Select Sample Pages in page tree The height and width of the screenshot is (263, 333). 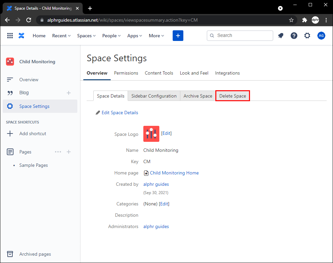pyautogui.click(x=34, y=165)
